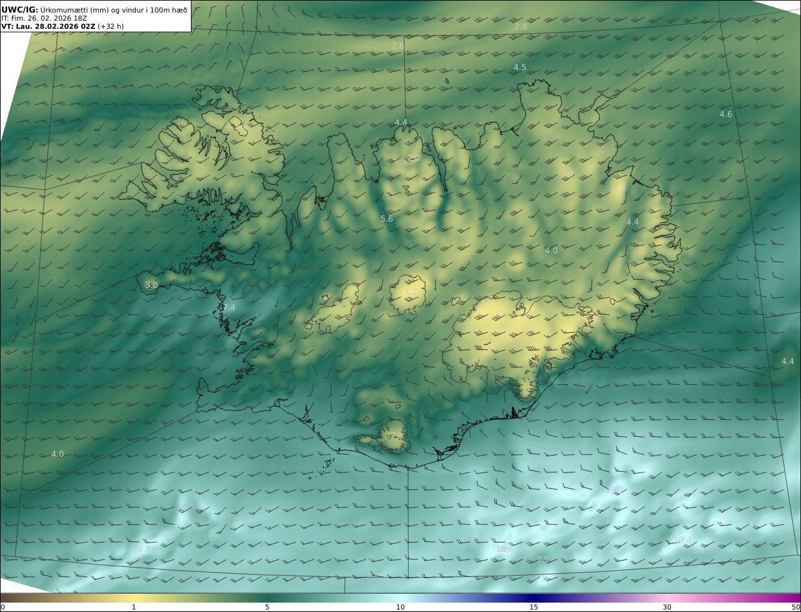Click the '1.2' value on the glacier
This screenshot has height=612, width=801.
(411, 292)
